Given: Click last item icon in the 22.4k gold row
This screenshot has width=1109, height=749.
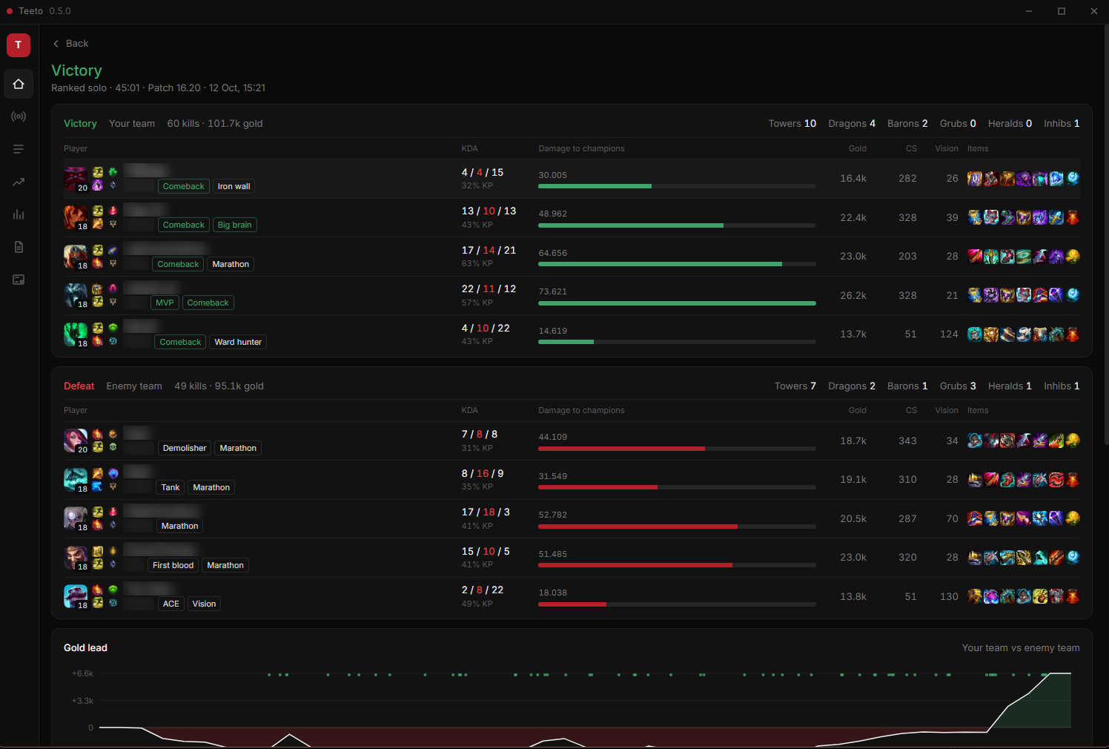Looking at the screenshot, I should click(x=1073, y=217).
